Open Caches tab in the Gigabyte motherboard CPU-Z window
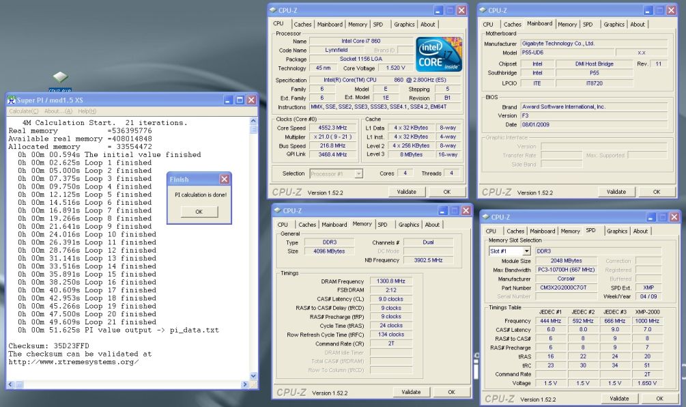This screenshot has height=407, width=686. (513, 25)
